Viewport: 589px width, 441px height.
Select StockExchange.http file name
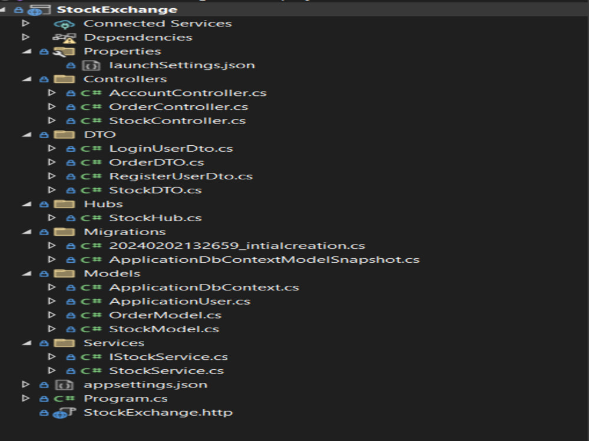158,413
